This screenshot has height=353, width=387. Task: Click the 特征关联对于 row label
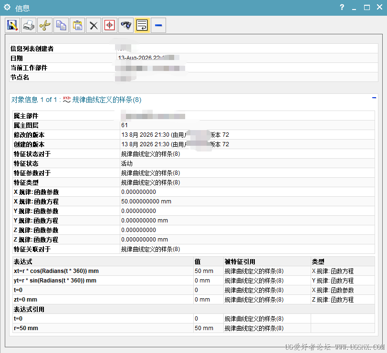click(x=32, y=249)
